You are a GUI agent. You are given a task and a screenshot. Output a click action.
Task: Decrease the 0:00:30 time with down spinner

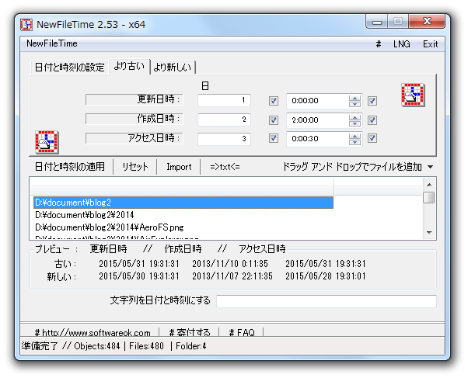[x=354, y=142]
